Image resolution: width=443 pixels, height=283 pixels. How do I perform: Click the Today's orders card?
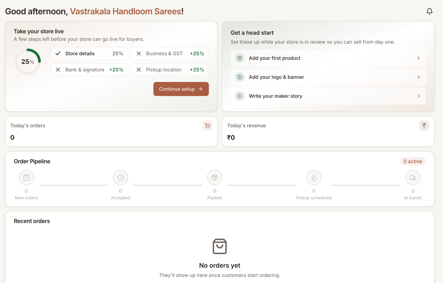click(x=111, y=131)
